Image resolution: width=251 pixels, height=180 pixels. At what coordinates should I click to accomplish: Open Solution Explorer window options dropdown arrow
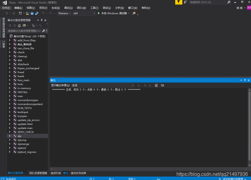pyautogui.click(x=38, y=20)
